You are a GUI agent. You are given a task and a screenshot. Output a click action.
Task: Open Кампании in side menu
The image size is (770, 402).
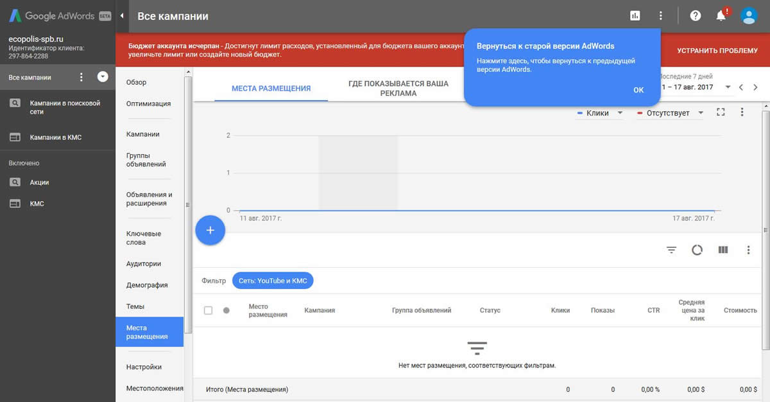143,134
